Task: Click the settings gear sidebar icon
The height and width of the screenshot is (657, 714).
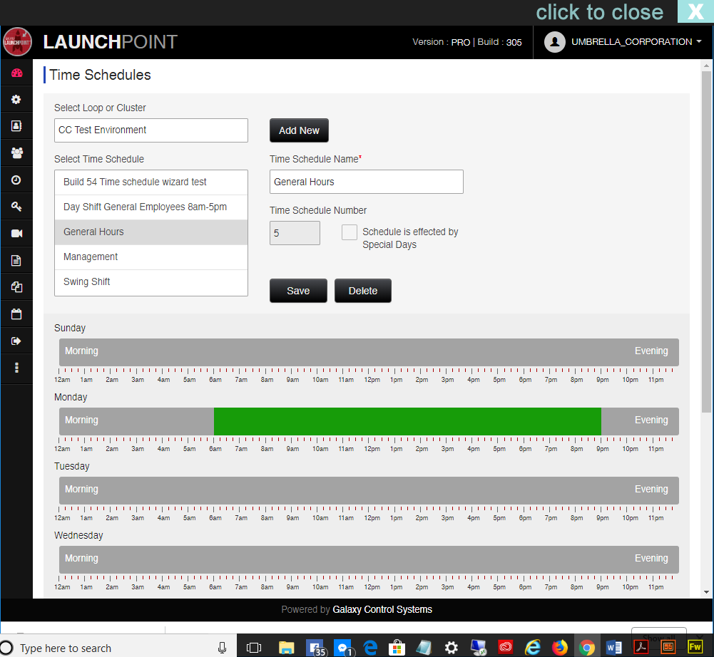Action: (x=16, y=100)
